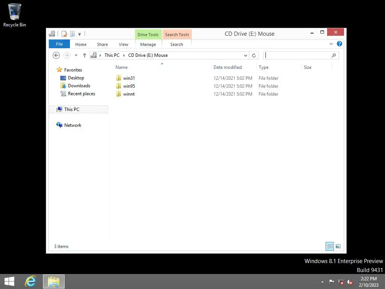Click inside the search input box
The image size is (385, 289).
(297, 55)
